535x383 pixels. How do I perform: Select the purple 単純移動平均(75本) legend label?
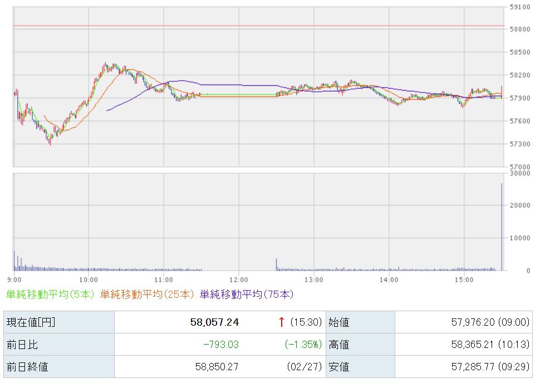(247, 294)
